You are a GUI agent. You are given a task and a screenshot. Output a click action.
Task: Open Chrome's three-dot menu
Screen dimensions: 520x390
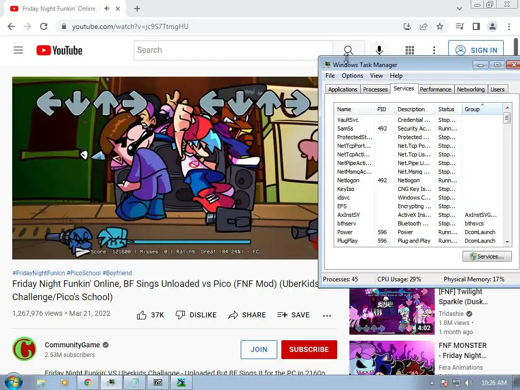point(509,26)
